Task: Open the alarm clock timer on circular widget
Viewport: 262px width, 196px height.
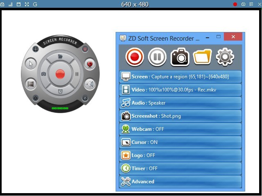Action: pyautogui.click(x=60, y=91)
